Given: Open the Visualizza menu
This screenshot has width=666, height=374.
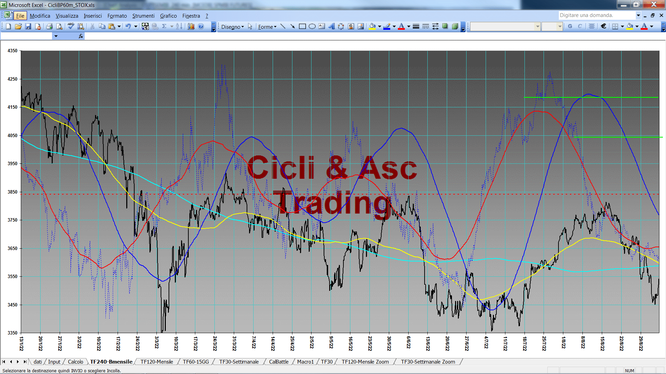Looking at the screenshot, I should pyautogui.click(x=67, y=16).
